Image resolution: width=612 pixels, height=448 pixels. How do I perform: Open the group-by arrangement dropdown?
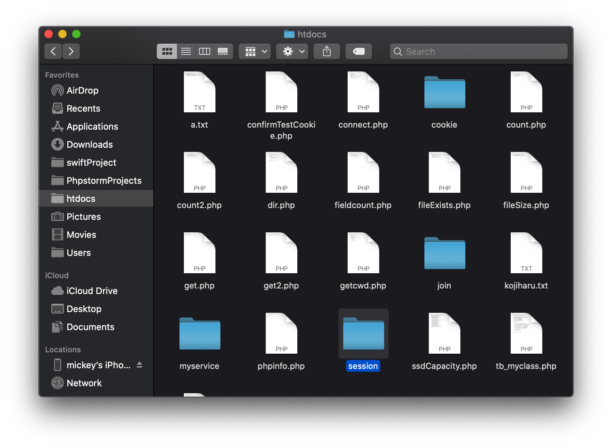(255, 51)
